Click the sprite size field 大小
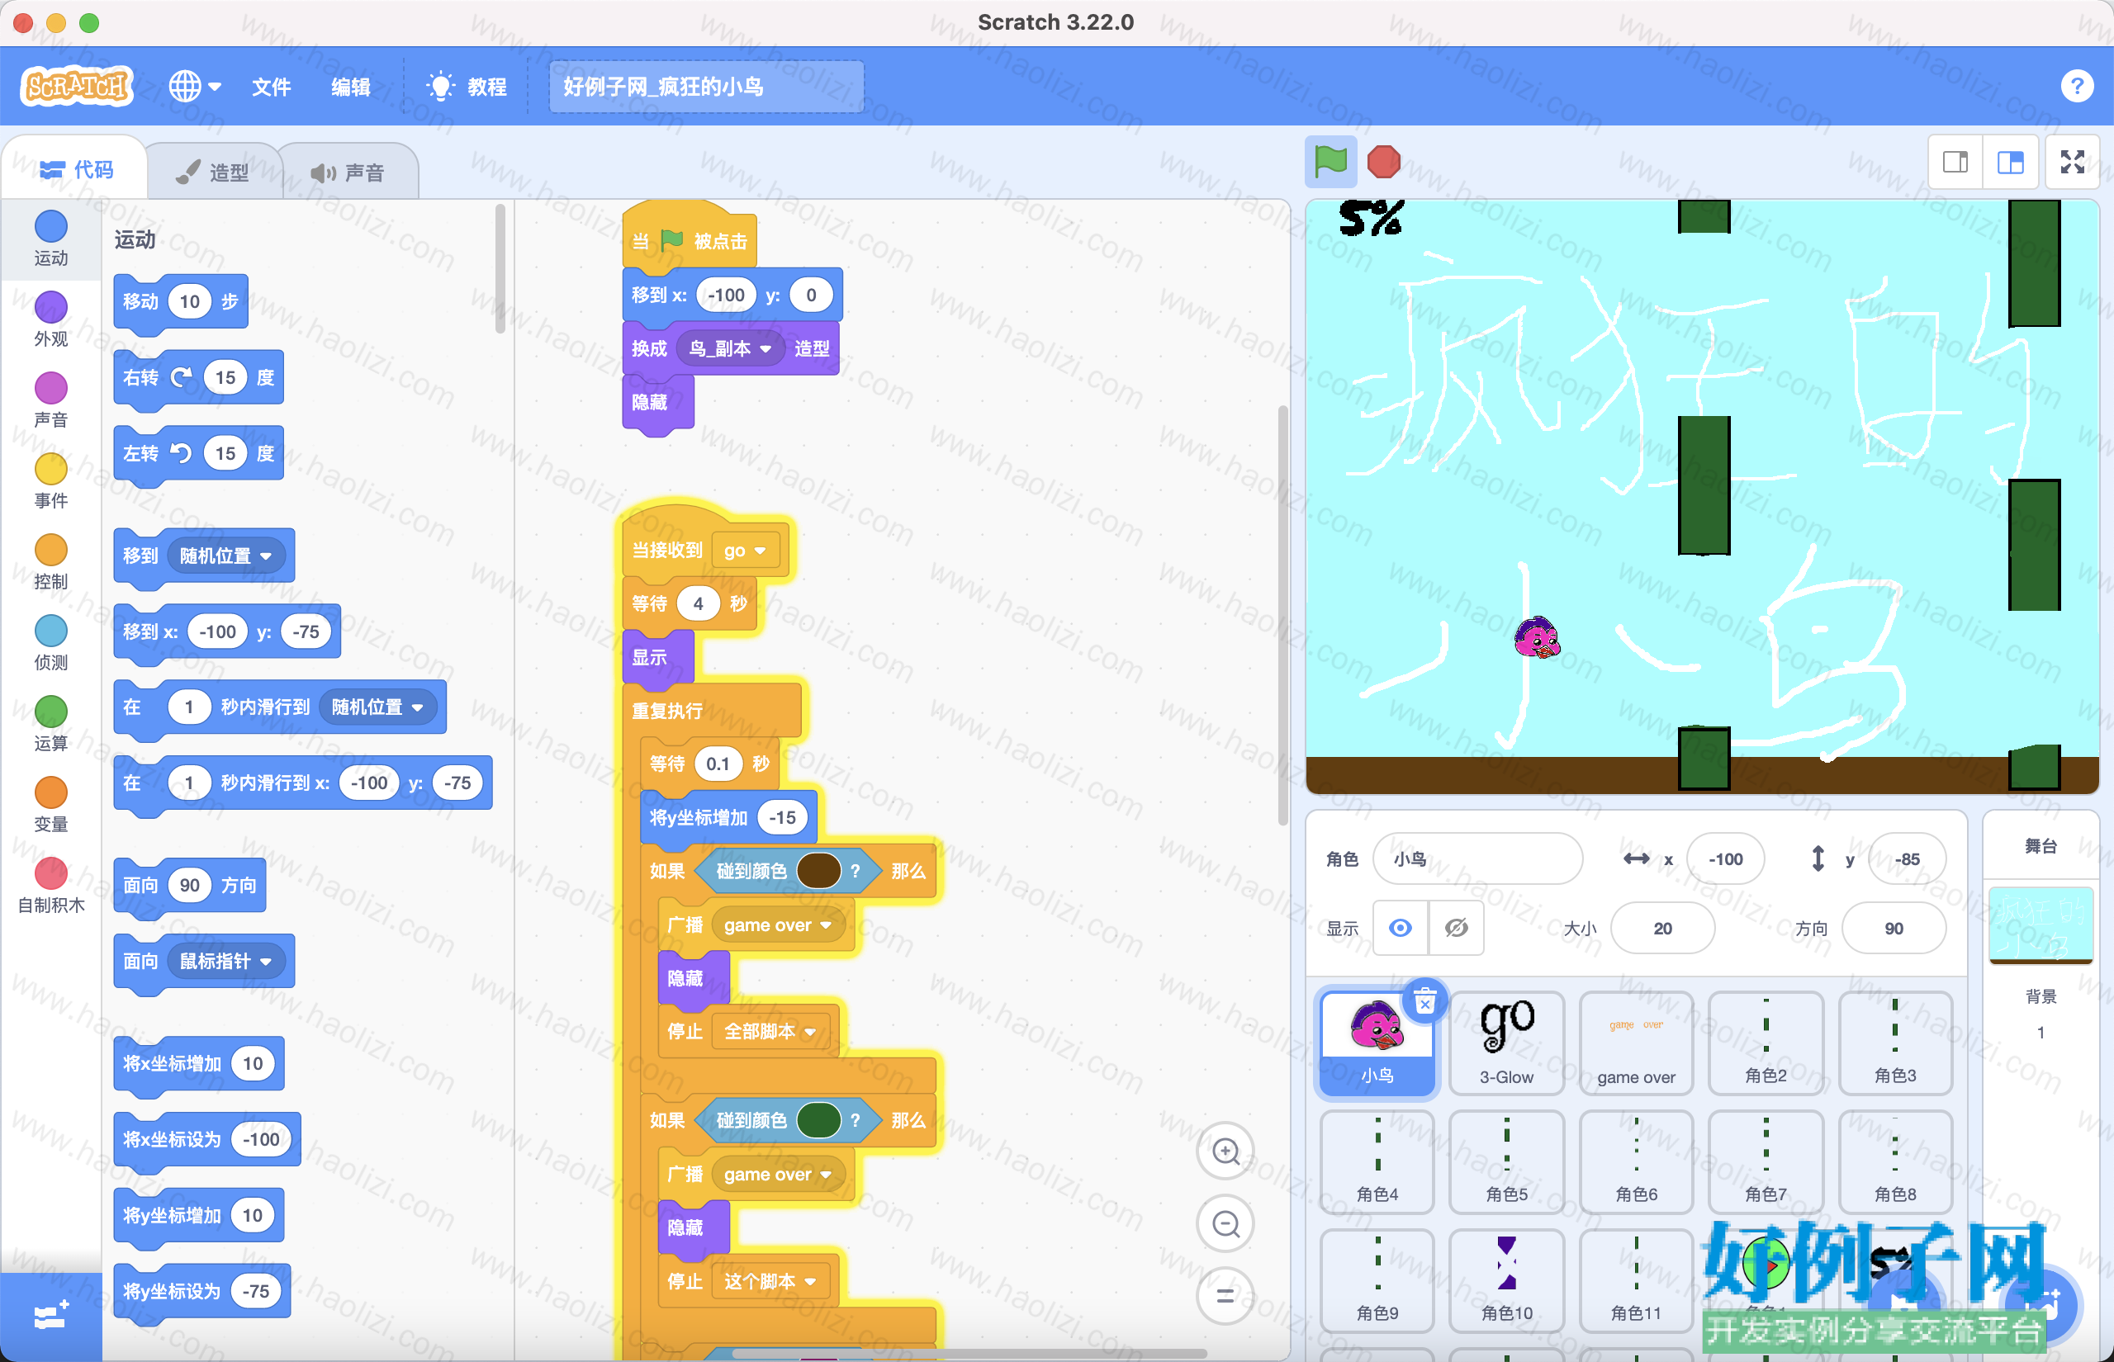The image size is (2114, 1362). (1663, 928)
